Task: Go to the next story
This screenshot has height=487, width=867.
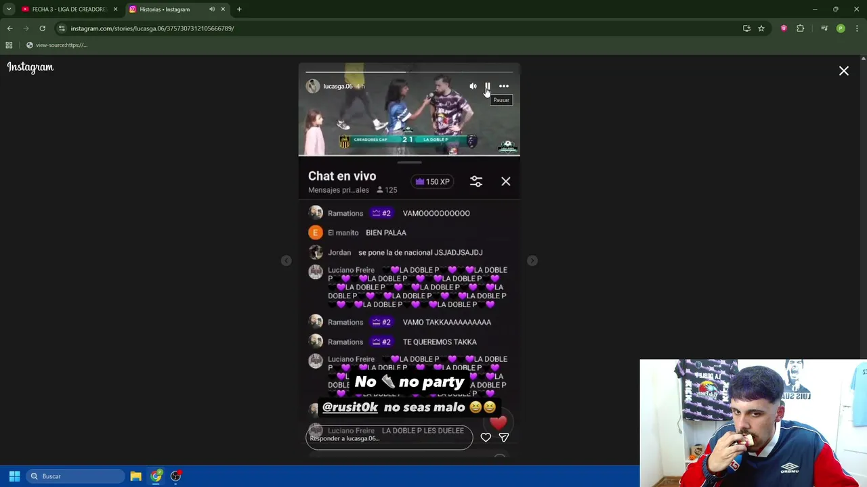Action: pyautogui.click(x=532, y=260)
